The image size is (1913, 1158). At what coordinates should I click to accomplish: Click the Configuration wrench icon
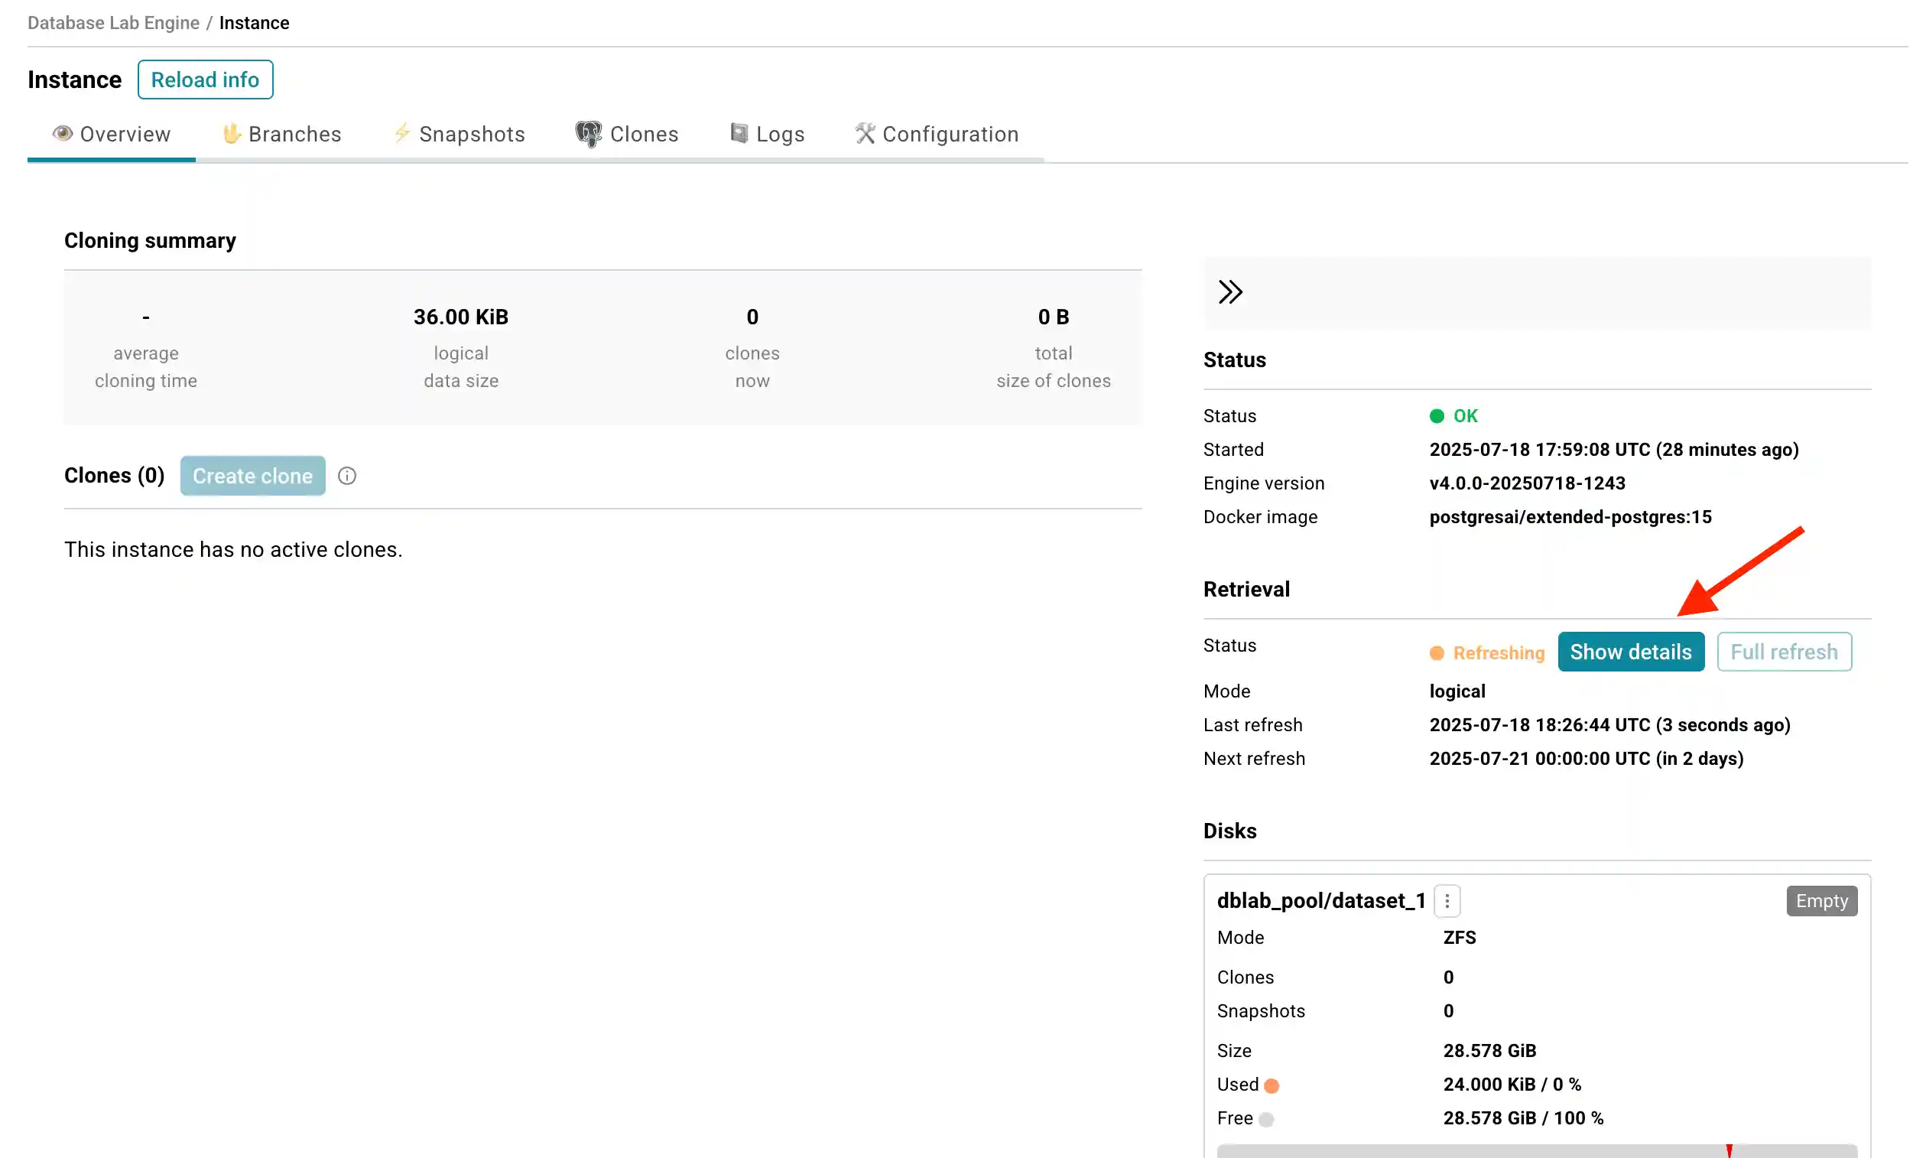[x=864, y=134]
